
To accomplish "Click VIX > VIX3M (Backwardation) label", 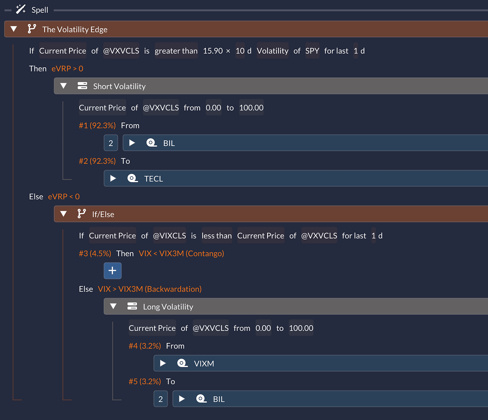I will (150, 289).
